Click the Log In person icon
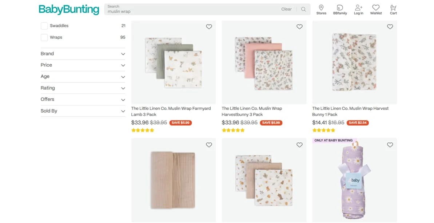434x223 pixels. tap(359, 8)
